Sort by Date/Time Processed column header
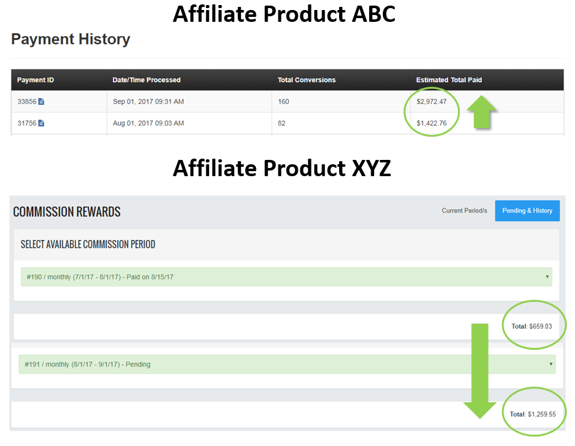The image size is (575, 446). 146,80
